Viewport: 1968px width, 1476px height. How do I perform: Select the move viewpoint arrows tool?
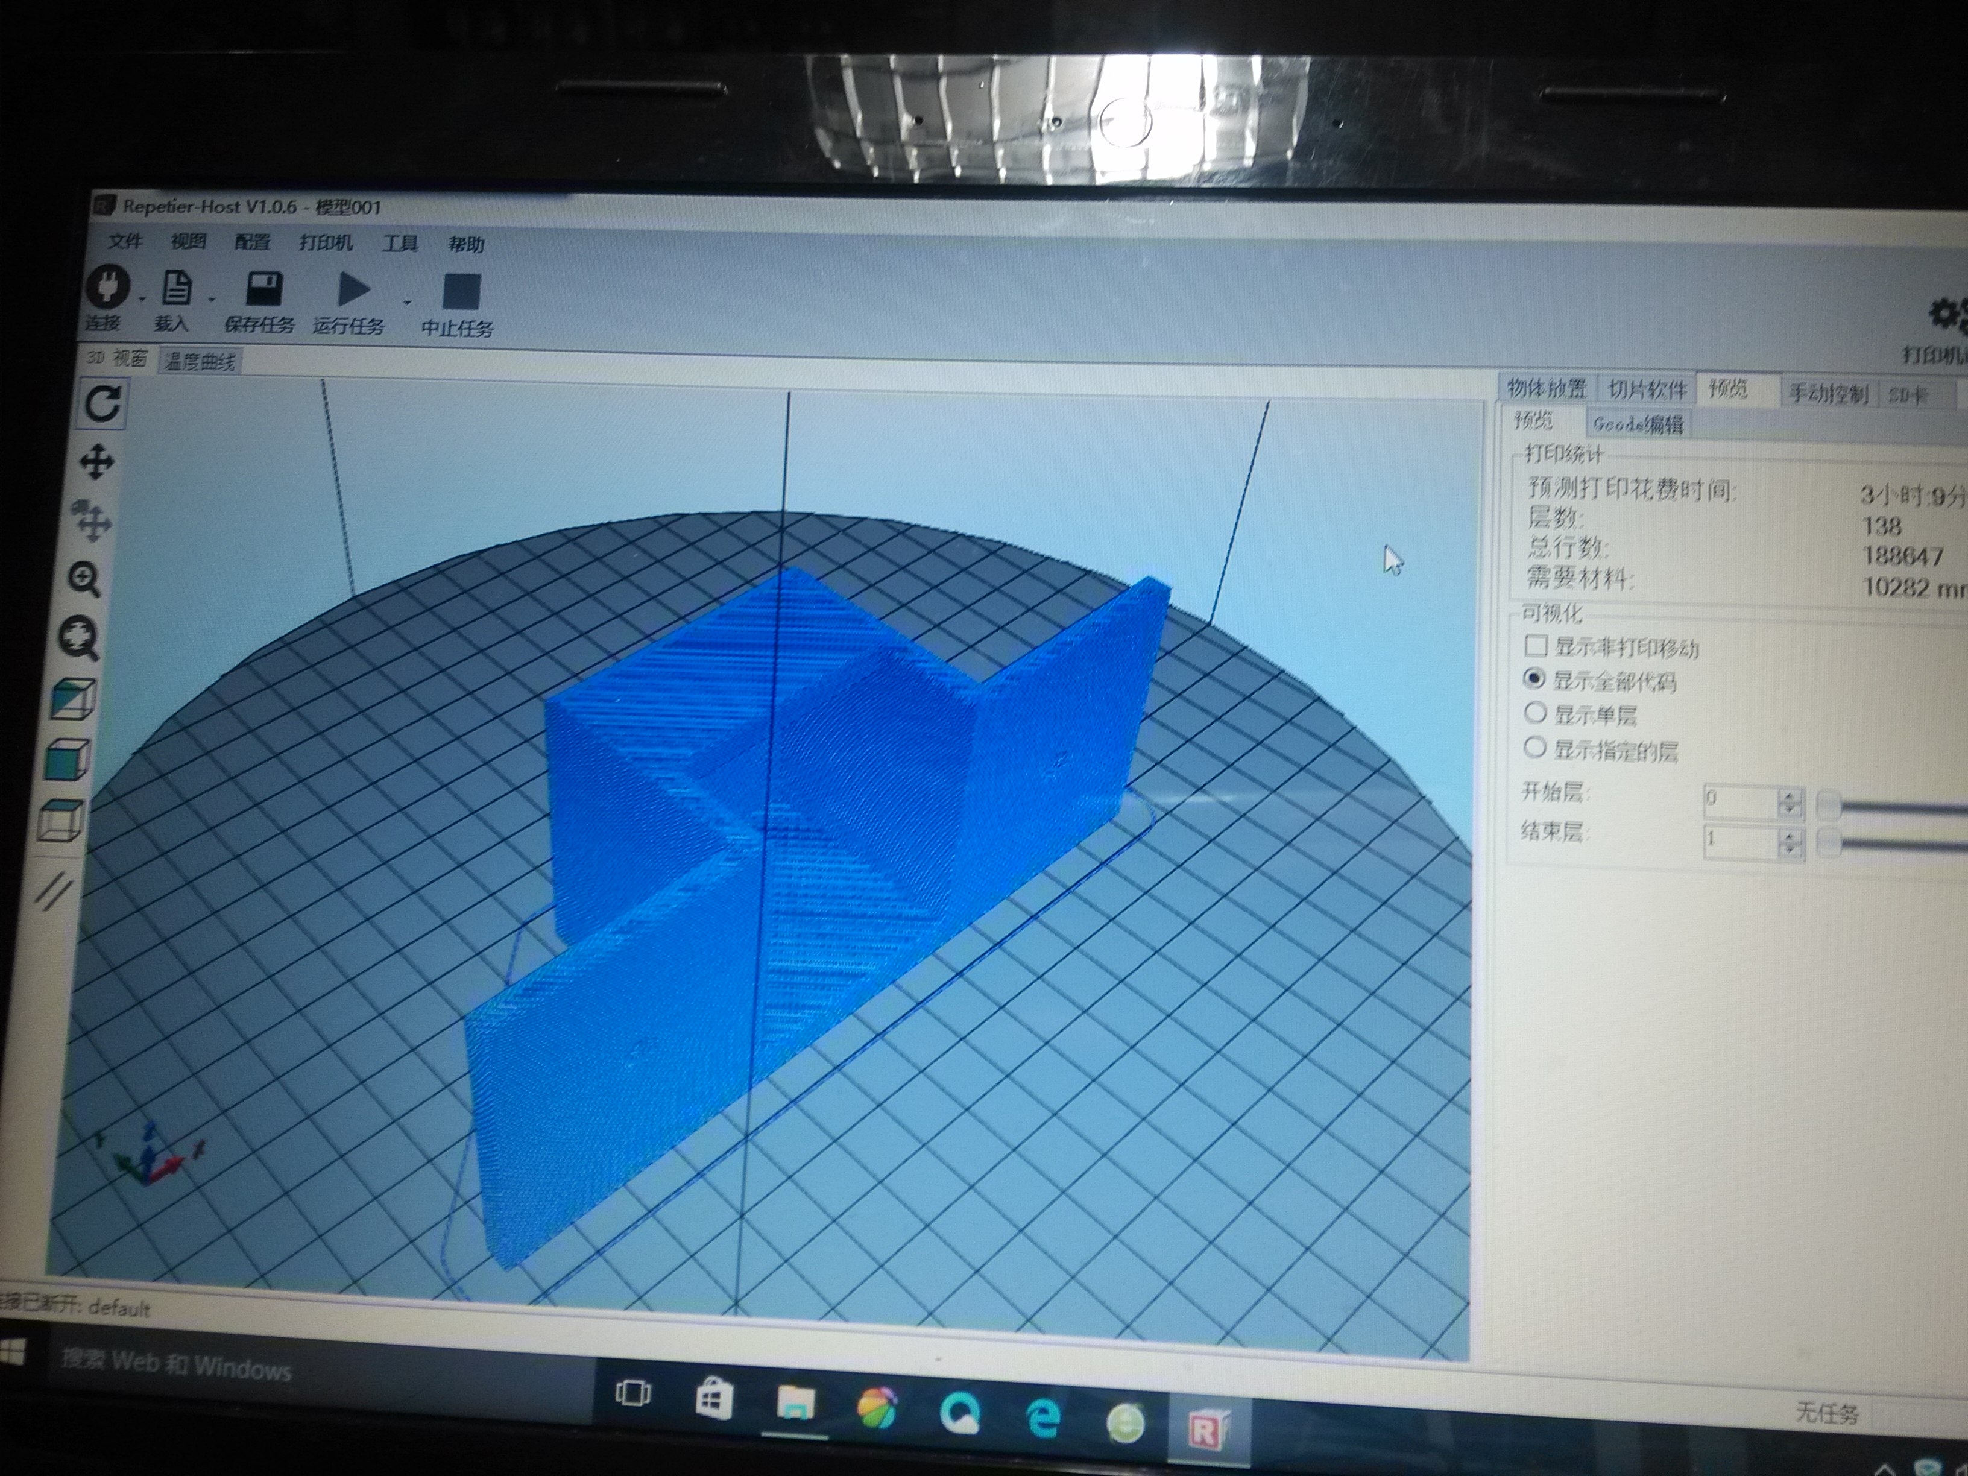(97, 462)
